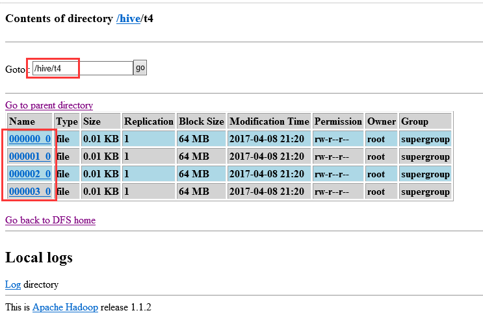
Task: Select modification time in 000003_0 row
Action: 269,192
